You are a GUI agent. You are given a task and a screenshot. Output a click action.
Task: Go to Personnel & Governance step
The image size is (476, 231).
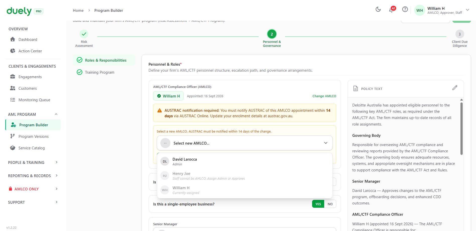click(x=272, y=39)
